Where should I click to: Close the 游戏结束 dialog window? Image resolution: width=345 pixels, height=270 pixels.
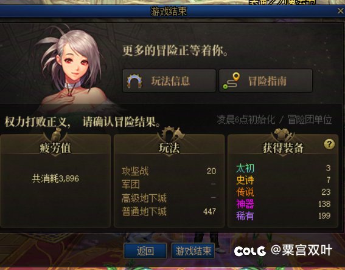340,10
